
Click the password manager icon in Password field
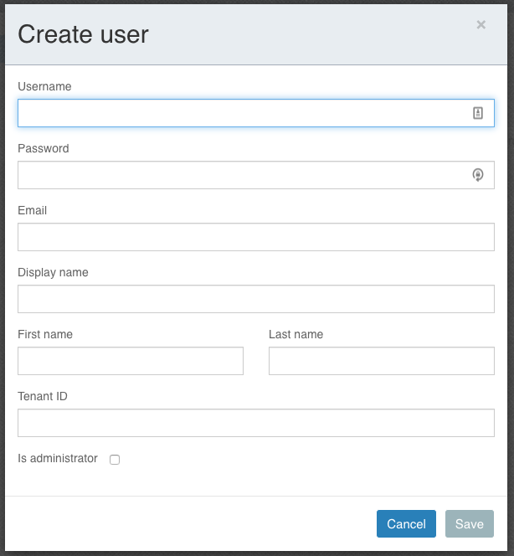coord(478,175)
